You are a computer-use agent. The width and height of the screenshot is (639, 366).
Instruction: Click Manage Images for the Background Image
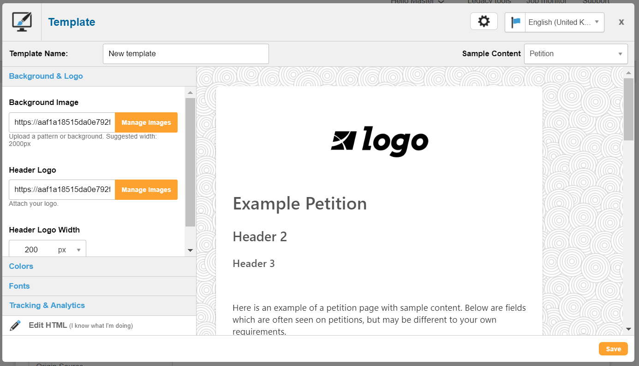(x=146, y=122)
